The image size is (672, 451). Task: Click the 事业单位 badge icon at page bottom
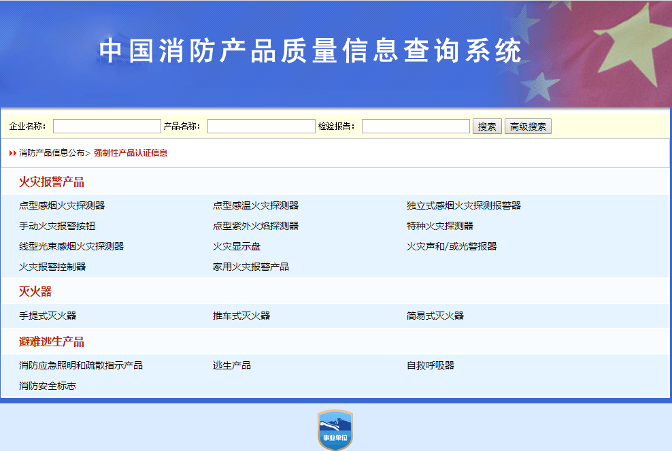tap(335, 429)
